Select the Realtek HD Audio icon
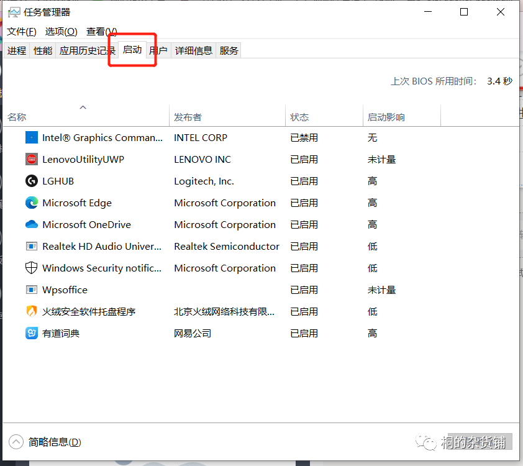Viewport: 523px width, 466px height. 32,247
